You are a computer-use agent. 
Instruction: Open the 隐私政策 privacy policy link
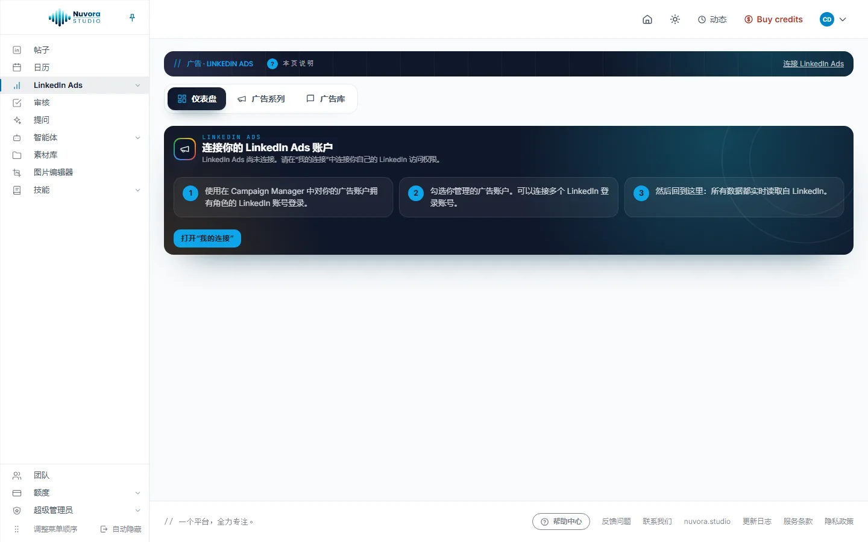click(x=839, y=522)
